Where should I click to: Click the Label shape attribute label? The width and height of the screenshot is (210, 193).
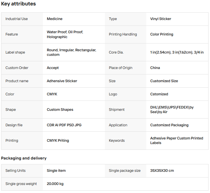click(15, 52)
